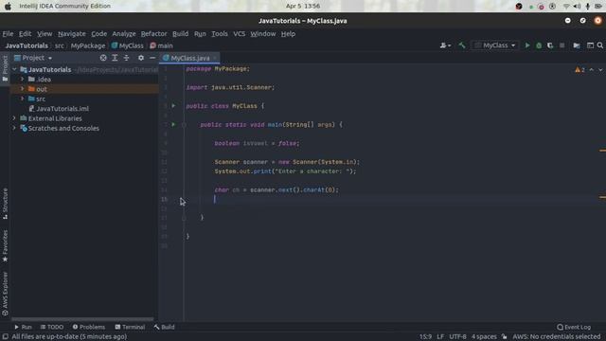Toggle the Build tool window
Screen dimensions: 606x341
(164, 327)
